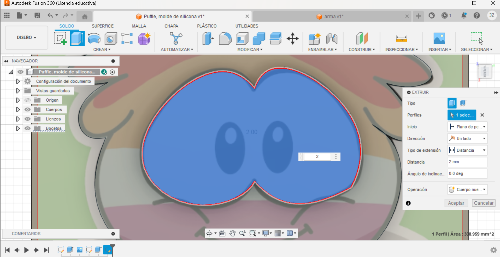Go to the Home tab icon
This screenshot has width=500, height=257.
(85, 17)
